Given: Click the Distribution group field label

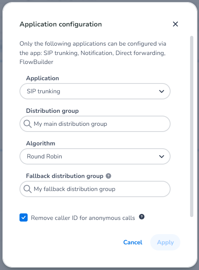Looking at the screenshot, I should [x=52, y=111].
